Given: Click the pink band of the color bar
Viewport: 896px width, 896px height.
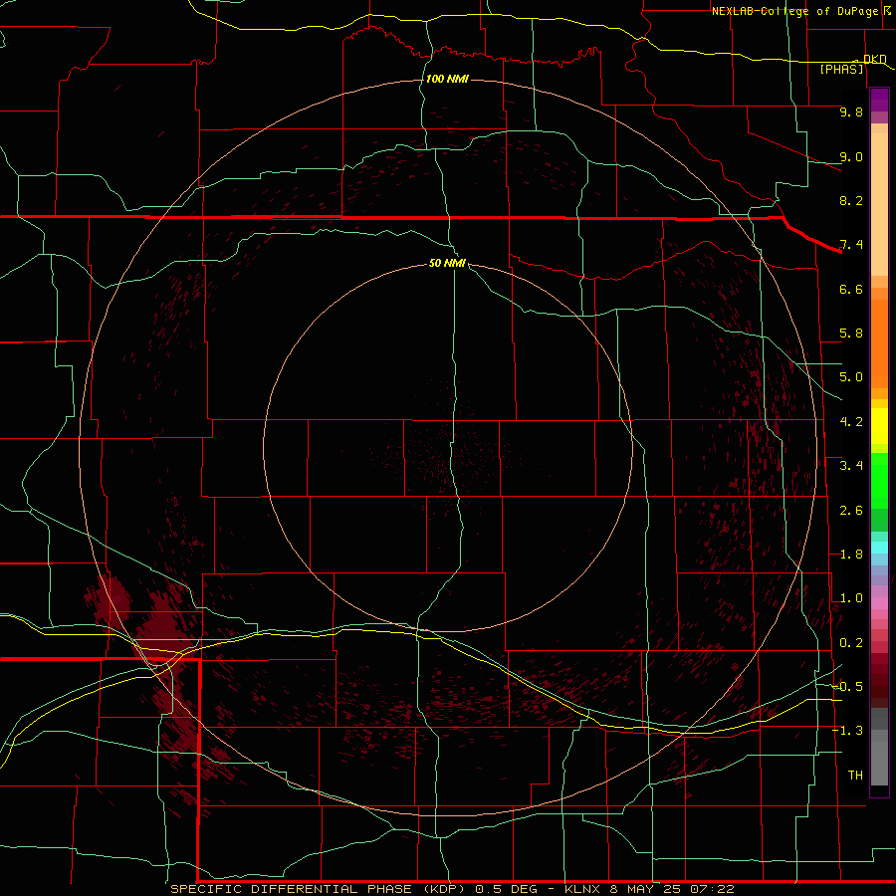Looking at the screenshot, I should [879, 603].
